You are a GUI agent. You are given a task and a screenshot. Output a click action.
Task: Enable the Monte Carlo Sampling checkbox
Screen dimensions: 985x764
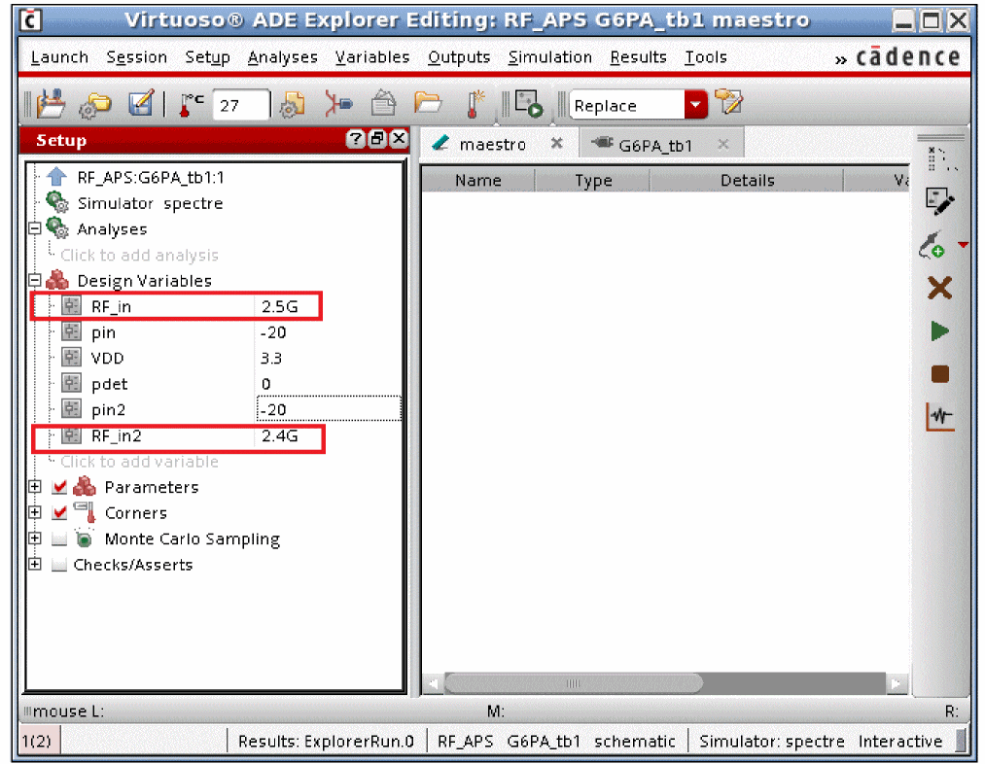[x=59, y=538]
